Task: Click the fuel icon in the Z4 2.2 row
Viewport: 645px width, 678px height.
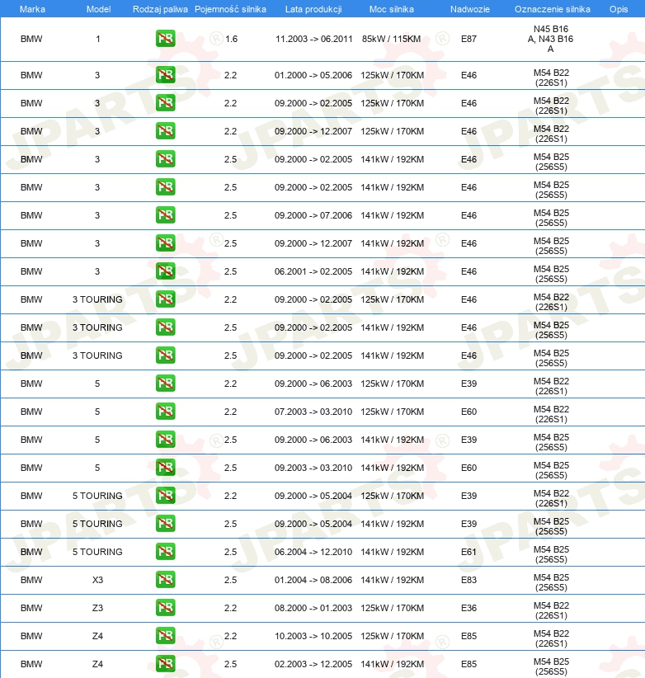Action: tap(166, 636)
